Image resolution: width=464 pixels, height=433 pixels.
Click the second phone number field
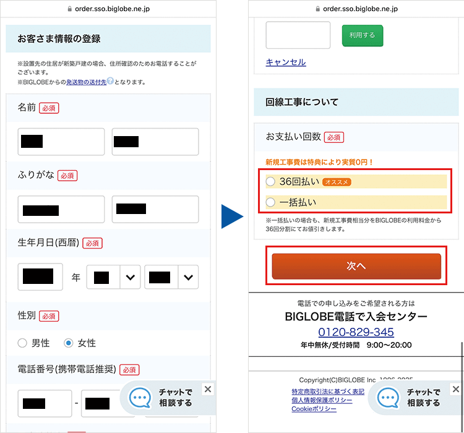(x=102, y=403)
